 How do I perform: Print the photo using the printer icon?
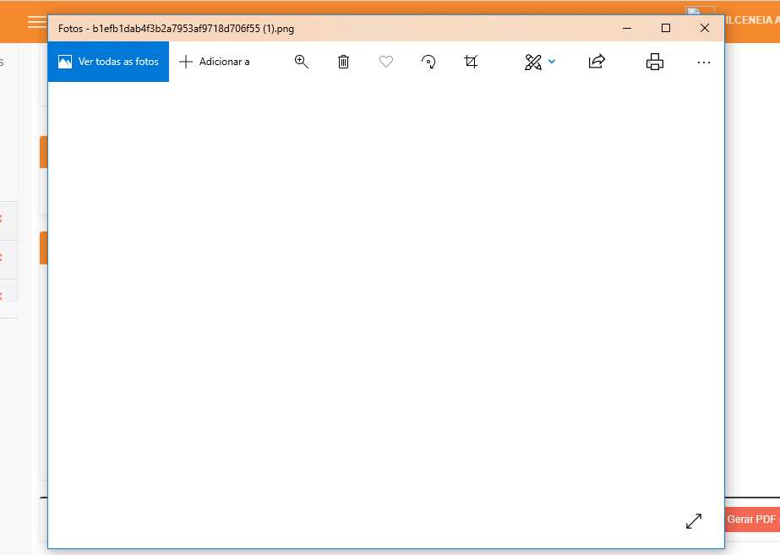click(x=654, y=62)
